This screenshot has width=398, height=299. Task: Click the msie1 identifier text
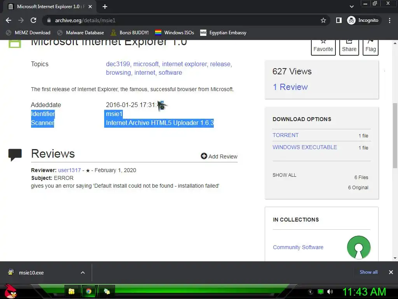coord(114,114)
